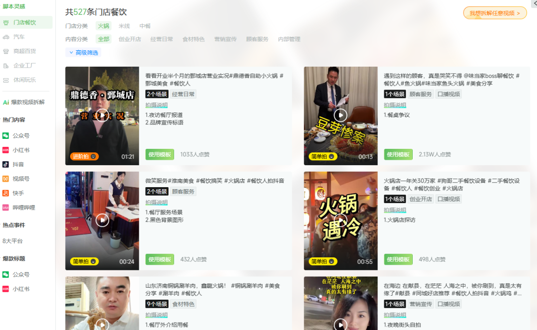Open 拍摄说明 for 在海边 在献县 video
This screenshot has height=330, width=537.
pyautogui.click(x=395, y=315)
